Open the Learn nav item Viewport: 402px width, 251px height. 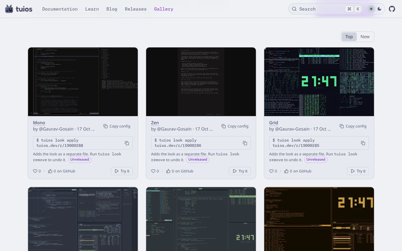point(92,9)
